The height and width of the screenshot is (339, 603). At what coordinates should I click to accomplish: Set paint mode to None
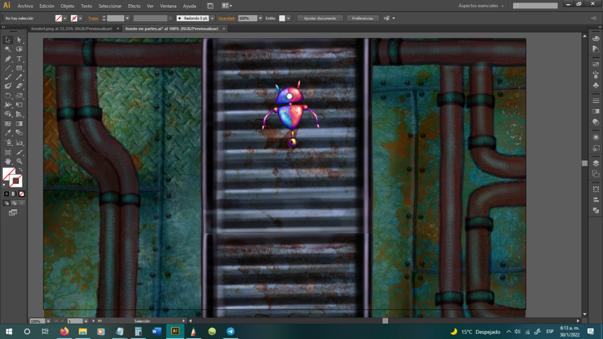[x=21, y=193]
